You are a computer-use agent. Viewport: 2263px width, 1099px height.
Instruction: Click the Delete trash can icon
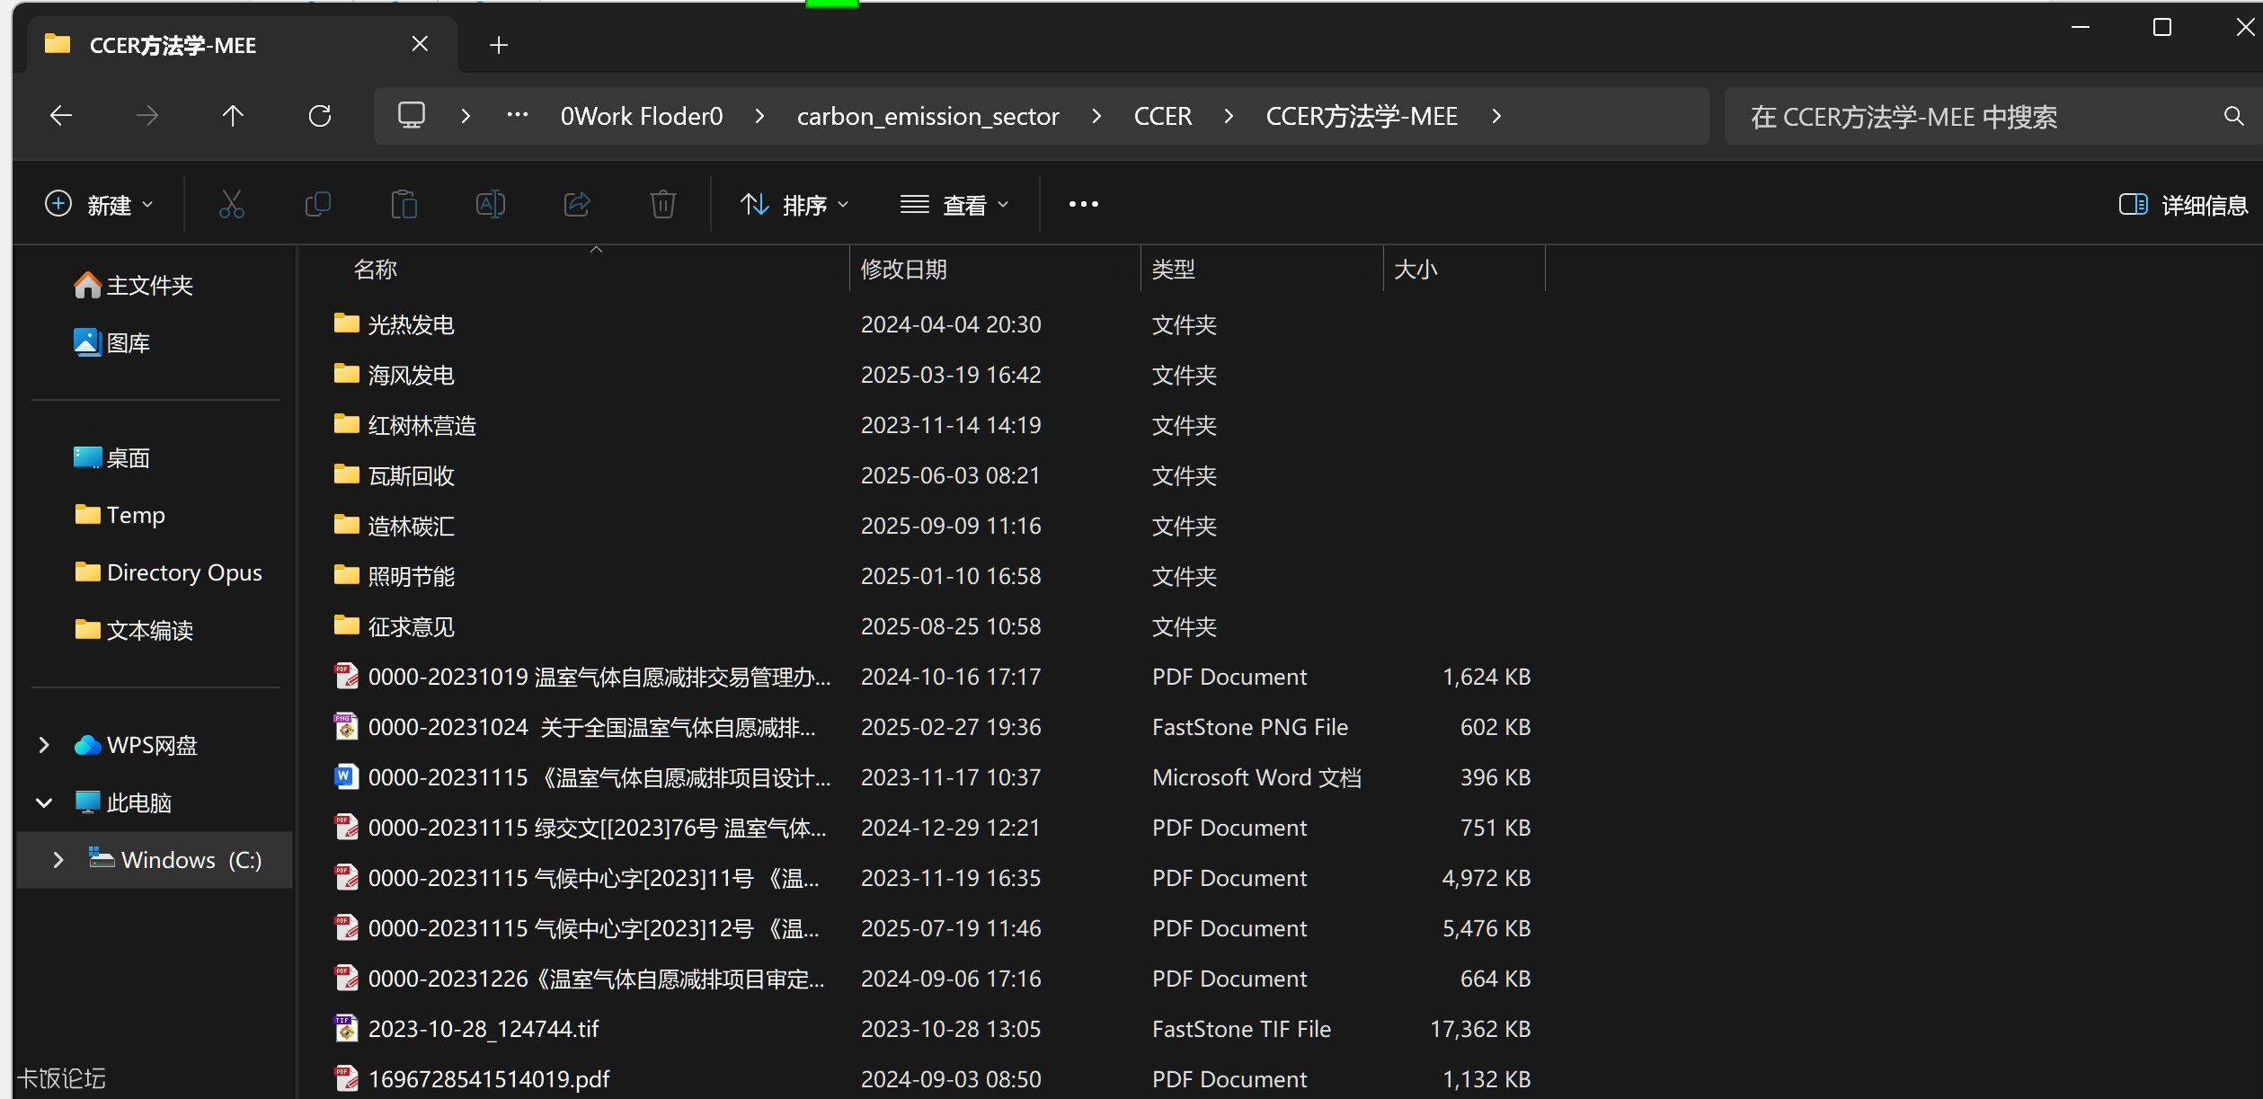(662, 205)
